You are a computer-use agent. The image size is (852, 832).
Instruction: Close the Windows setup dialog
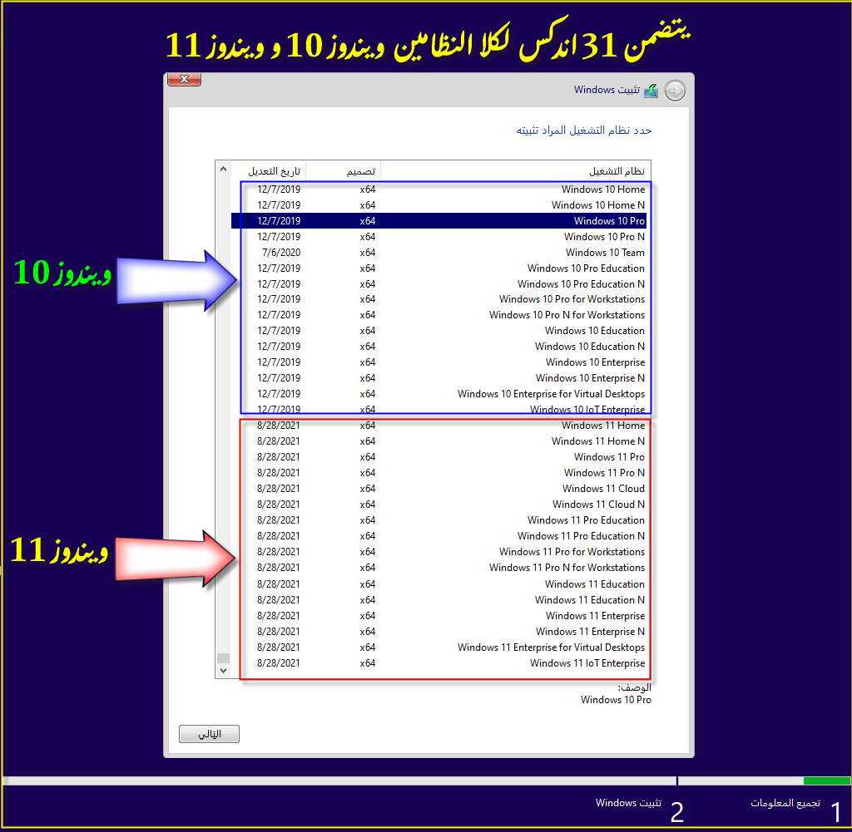[x=184, y=79]
